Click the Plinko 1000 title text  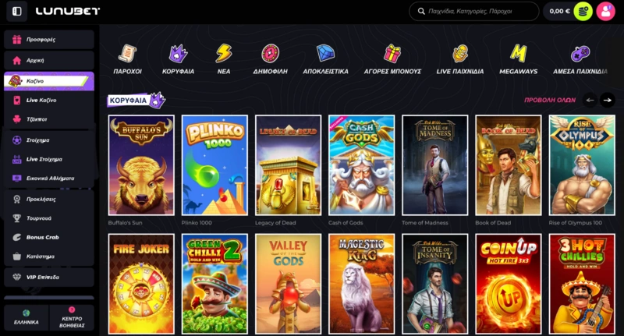(197, 223)
